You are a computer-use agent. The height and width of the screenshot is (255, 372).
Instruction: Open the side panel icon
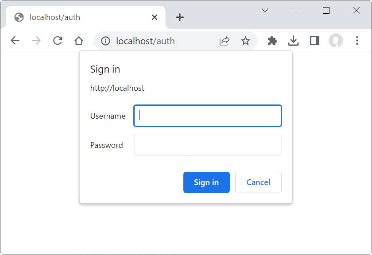pyautogui.click(x=314, y=40)
